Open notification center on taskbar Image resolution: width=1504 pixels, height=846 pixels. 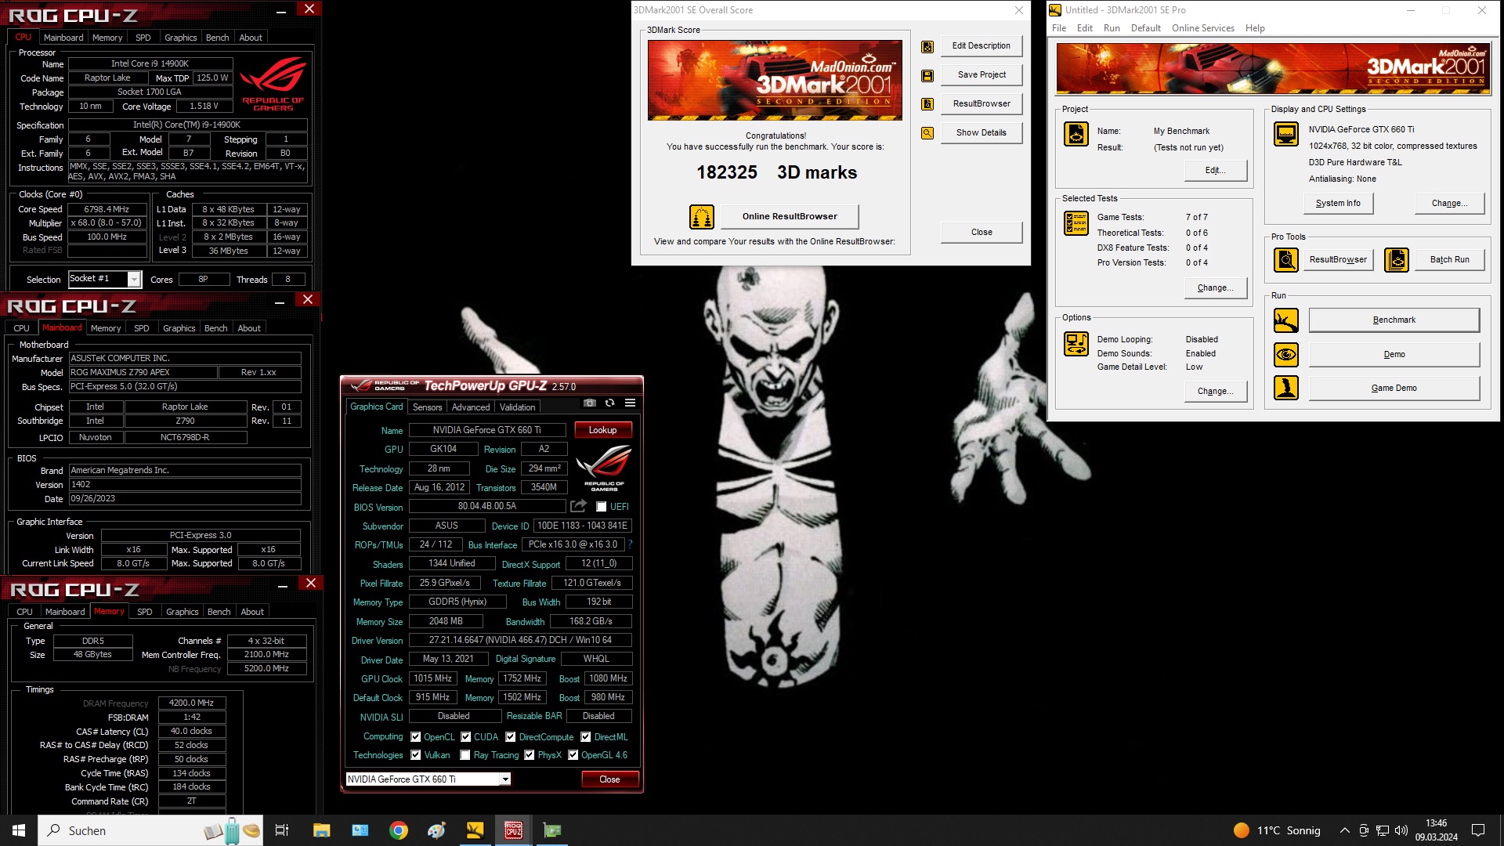click(1478, 830)
